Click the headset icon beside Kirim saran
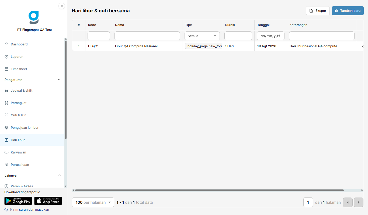 [6, 210]
